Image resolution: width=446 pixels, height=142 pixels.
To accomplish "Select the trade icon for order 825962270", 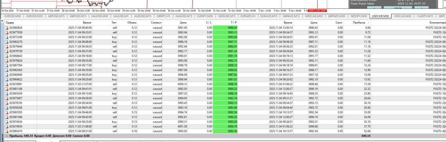I will click(7, 42).
